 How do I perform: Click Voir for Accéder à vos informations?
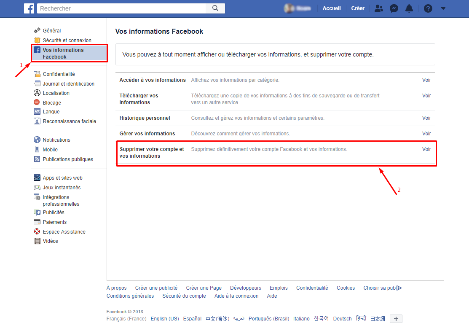[x=426, y=80]
